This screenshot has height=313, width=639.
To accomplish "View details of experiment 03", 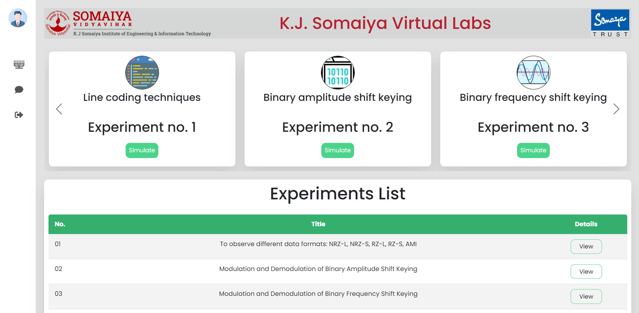I will coord(586,297).
